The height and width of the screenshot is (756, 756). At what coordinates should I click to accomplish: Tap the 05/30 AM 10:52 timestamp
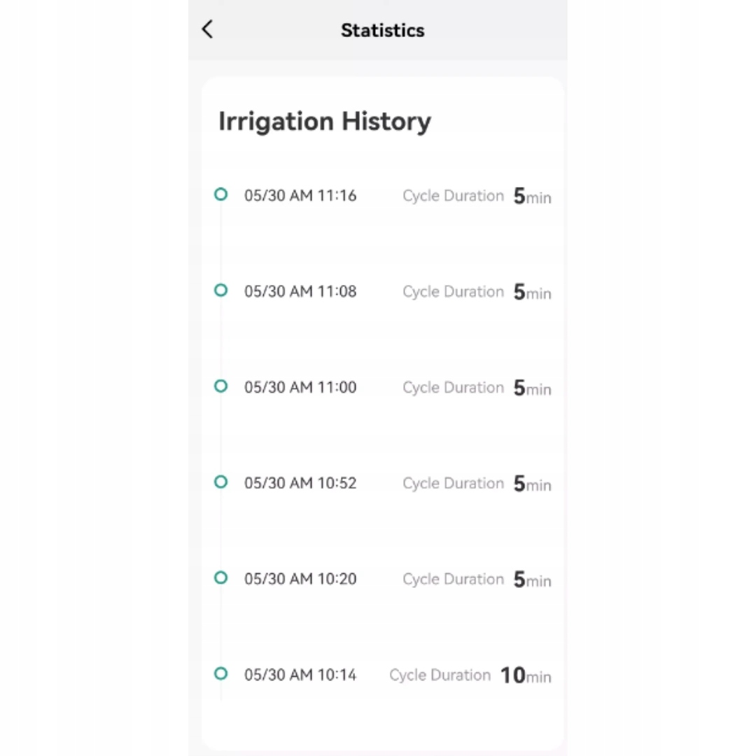pyautogui.click(x=300, y=484)
